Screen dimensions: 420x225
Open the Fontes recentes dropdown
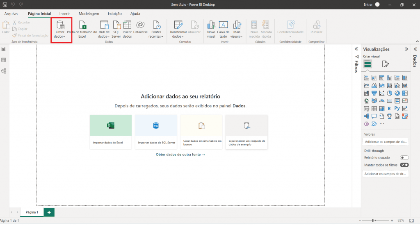(156, 36)
